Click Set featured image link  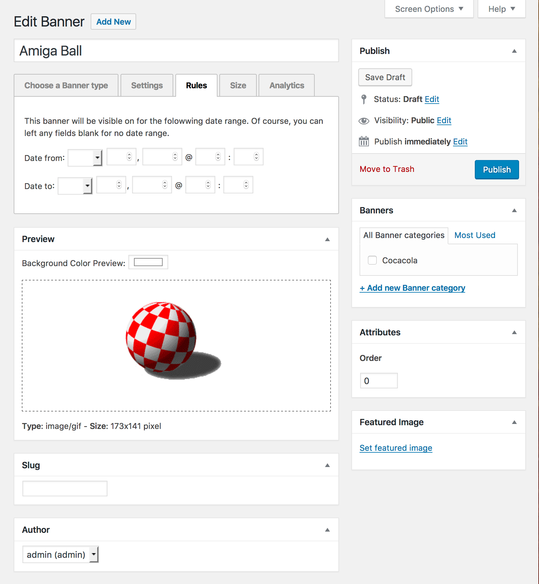[x=396, y=448]
